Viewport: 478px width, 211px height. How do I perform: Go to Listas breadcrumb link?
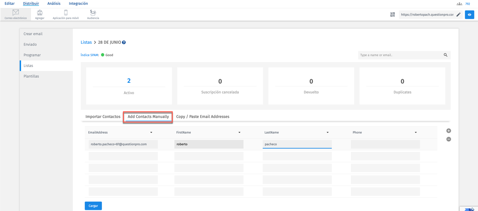pyautogui.click(x=86, y=42)
